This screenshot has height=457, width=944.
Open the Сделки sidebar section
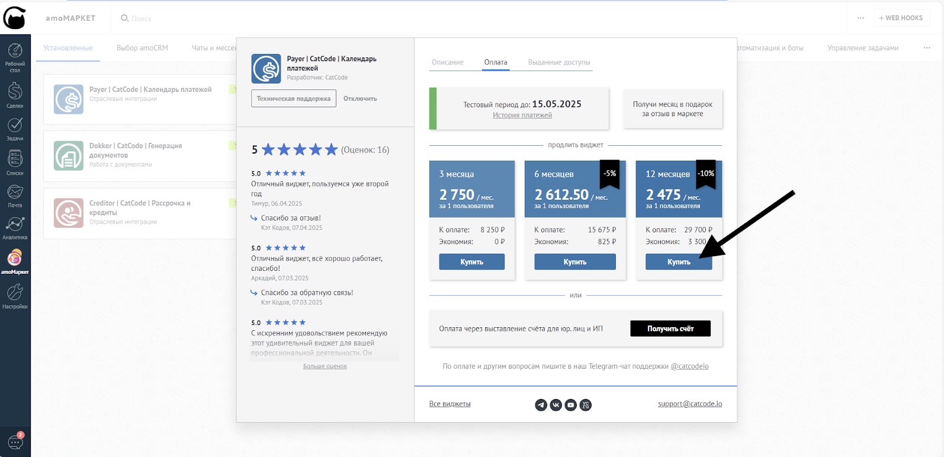(x=15, y=95)
